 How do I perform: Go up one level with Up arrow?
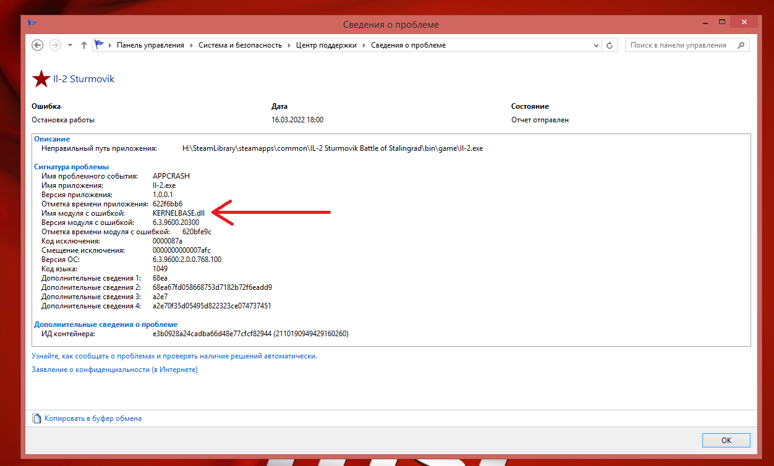(x=84, y=45)
